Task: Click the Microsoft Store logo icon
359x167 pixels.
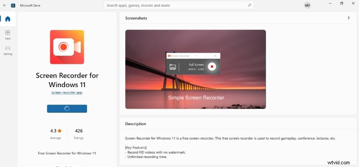Action: pyautogui.click(x=13, y=5)
